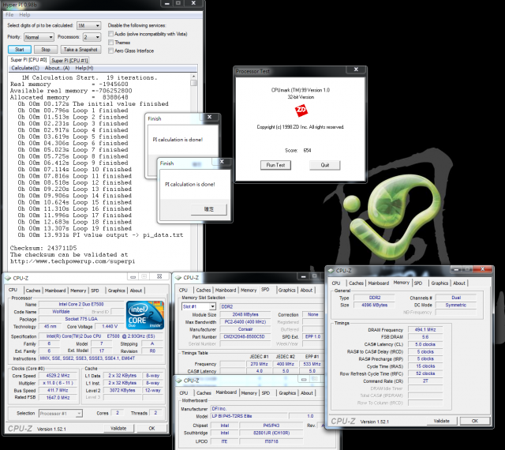Image resolution: width=505 pixels, height=450 pixels.
Task: Open the Processors count dropdown
Action: (x=92, y=37)
